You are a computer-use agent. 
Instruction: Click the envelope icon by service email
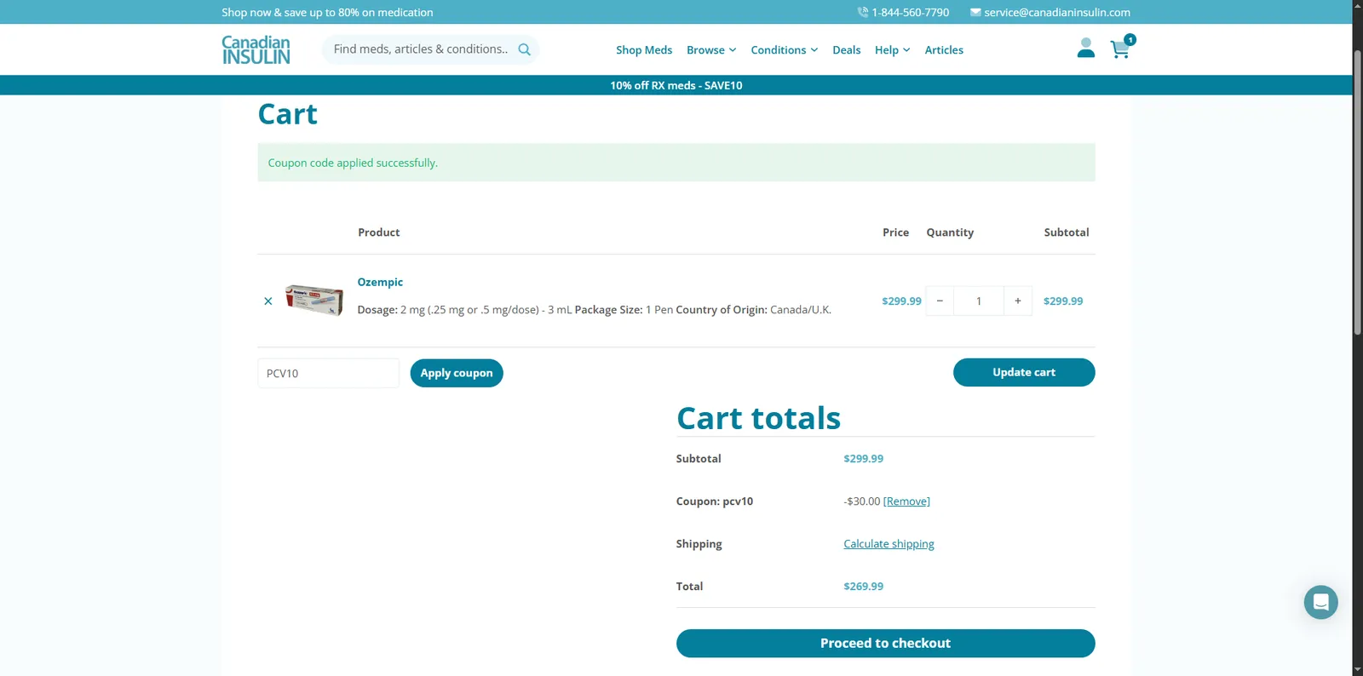pyautogui.click(x=975, y=12)
